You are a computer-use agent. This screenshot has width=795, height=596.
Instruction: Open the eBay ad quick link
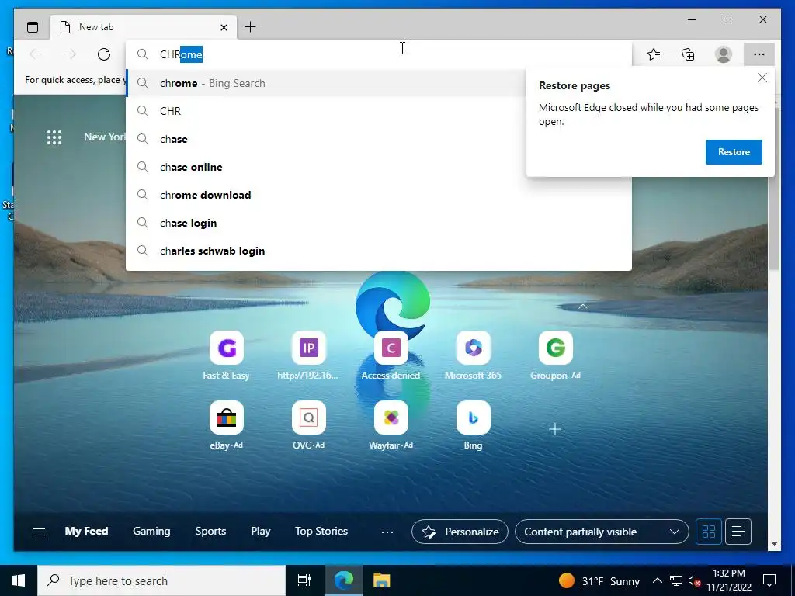(x=226, y=426)
